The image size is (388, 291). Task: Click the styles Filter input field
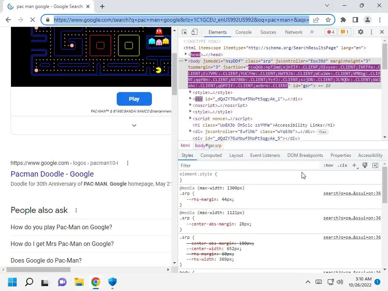click(x=249, y=165)
